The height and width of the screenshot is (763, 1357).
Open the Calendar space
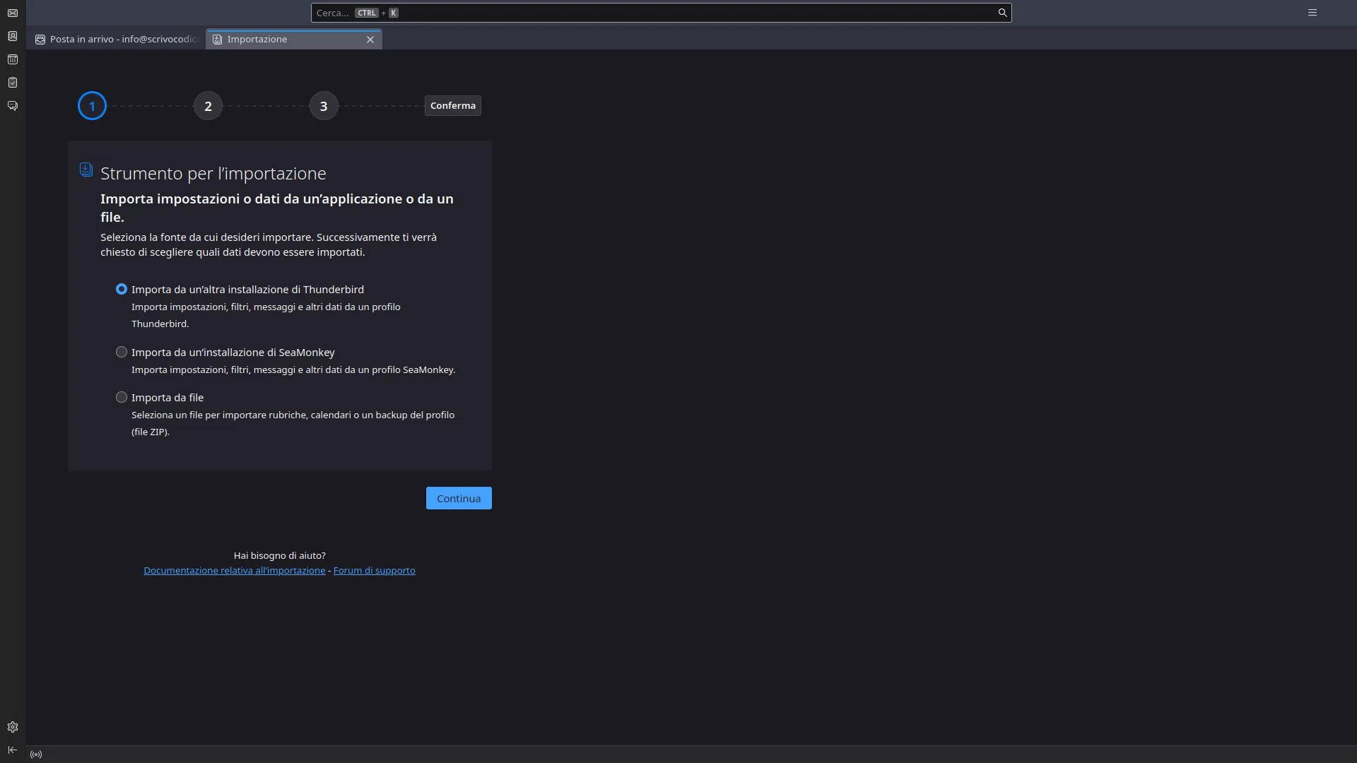(x=12, y=59)
